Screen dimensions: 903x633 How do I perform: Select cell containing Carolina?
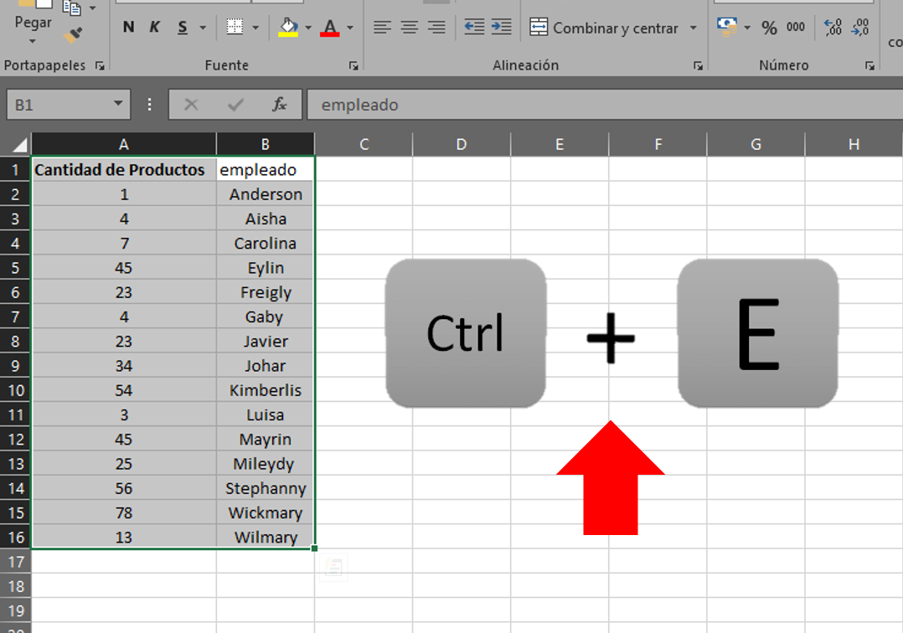pos(265,243)
